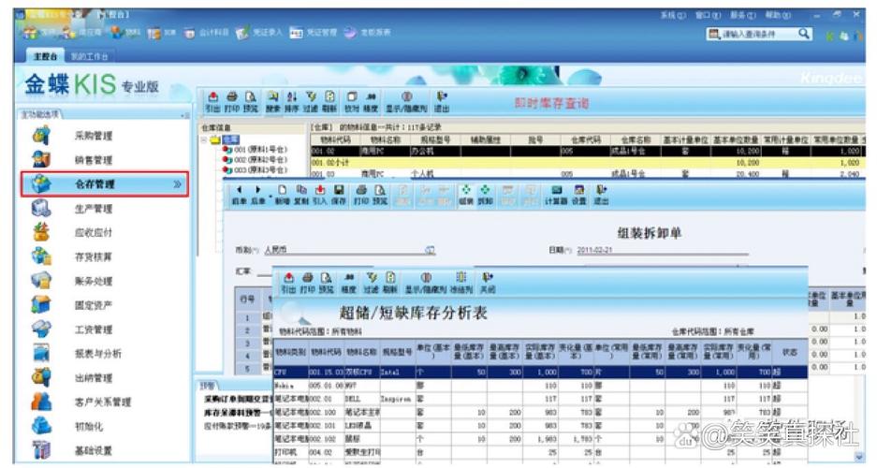
Task: Click the 物料代码 column header in inventory table
Action: pyautogui.click(x=336, y=139)
